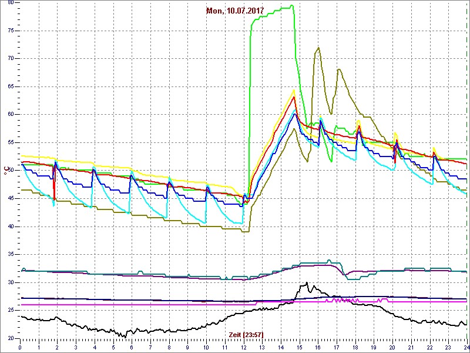This screenshot has width=470, height=353.
Task: Click the chart date title Mon, 10.07.2017
Action: 235,11
